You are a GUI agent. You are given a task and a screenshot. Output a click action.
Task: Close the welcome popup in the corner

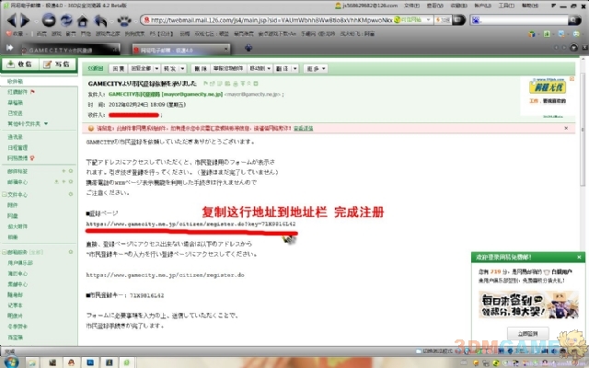coord(579,257)
